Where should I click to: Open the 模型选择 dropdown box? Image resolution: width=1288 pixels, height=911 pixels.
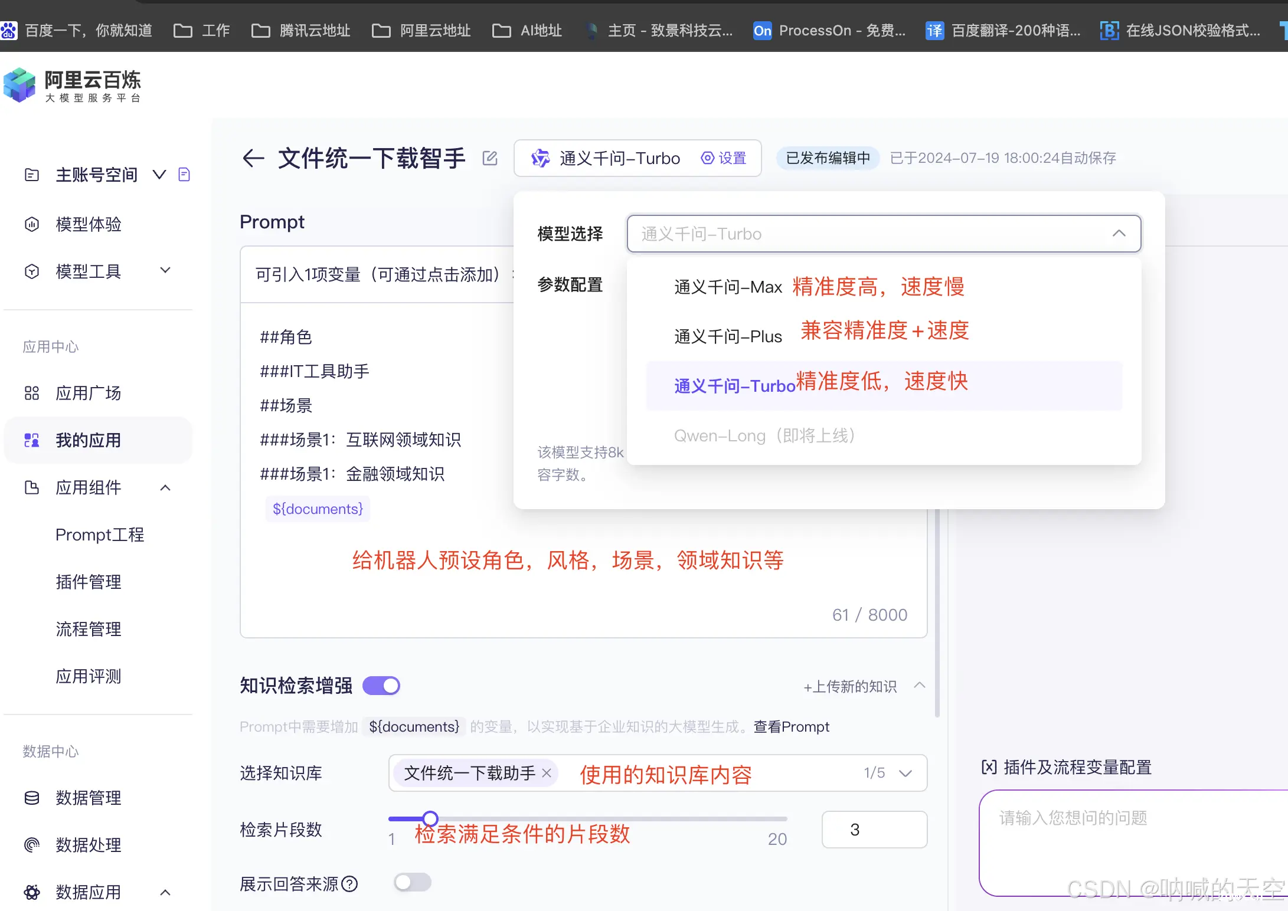(884, 234)
